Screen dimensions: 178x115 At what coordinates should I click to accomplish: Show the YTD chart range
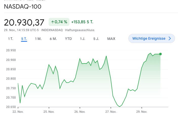coord(68,39)
